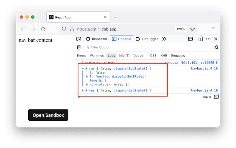Image resolution: width=236 pixels, height=148 pixels.
Task: Open the sandbox.fb5b9c101.js:10248:8 source link
Action: coord(191,62)
